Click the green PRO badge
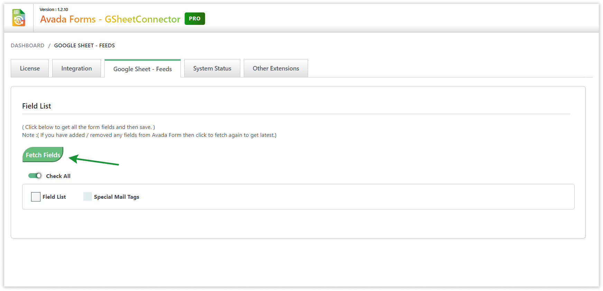The height and width of the screenshot is (291, 603). pyautogui.click(x=195, y=19)
